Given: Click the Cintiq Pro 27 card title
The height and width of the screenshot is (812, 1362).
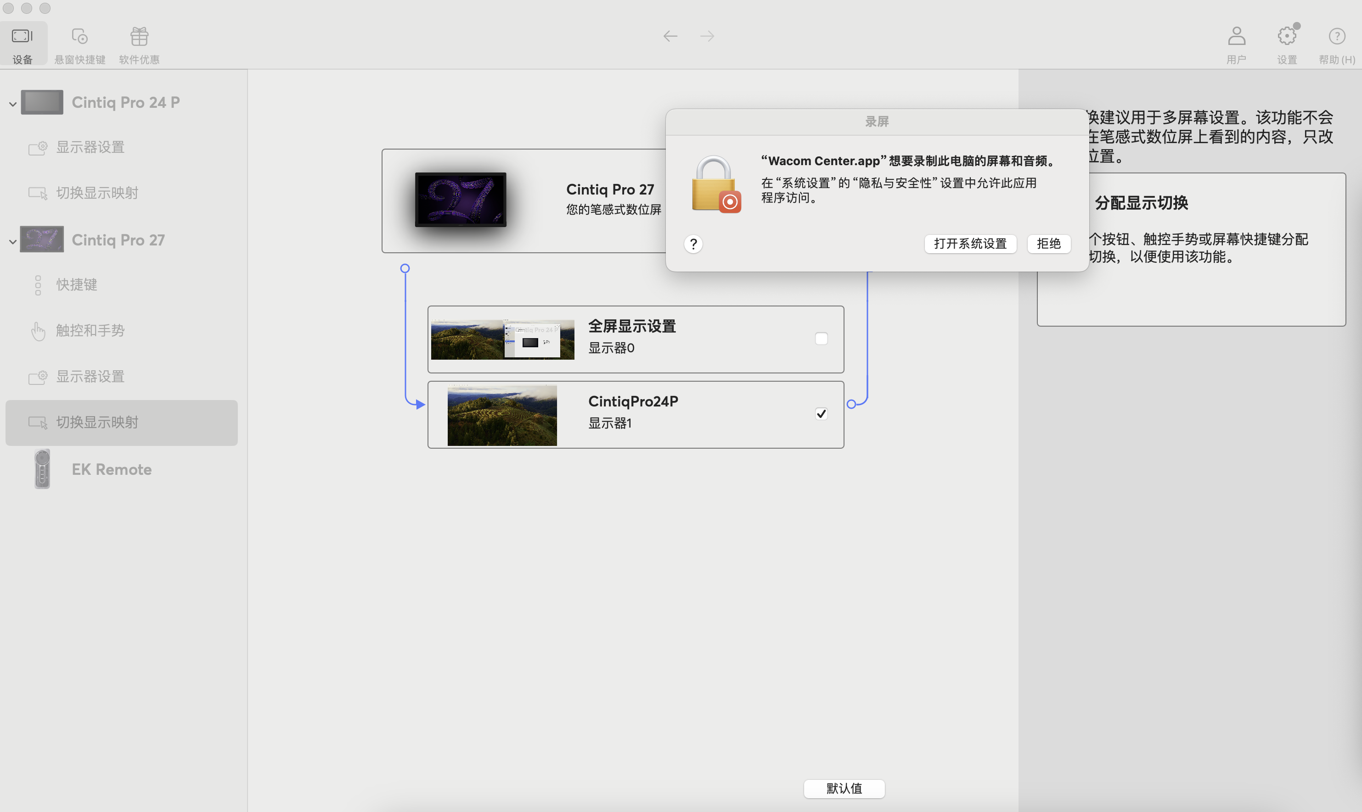Looking at the screenshot, I should point(610,189).
